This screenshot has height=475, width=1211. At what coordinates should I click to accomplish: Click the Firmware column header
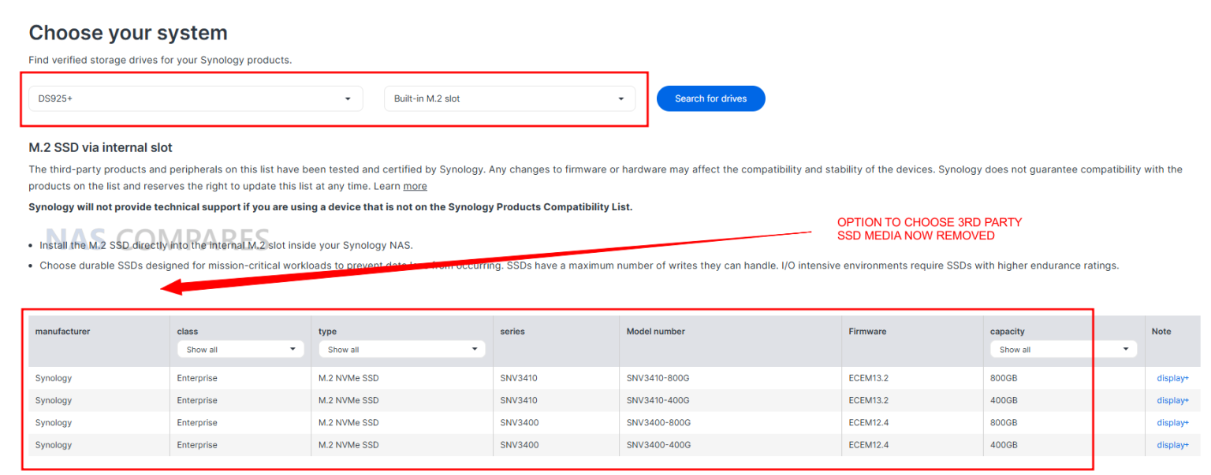(x=867, y=331)
